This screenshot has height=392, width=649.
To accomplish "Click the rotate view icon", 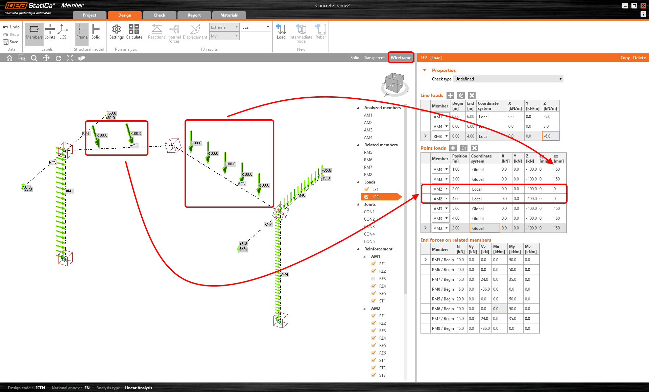I will click(x=58, y=58).
